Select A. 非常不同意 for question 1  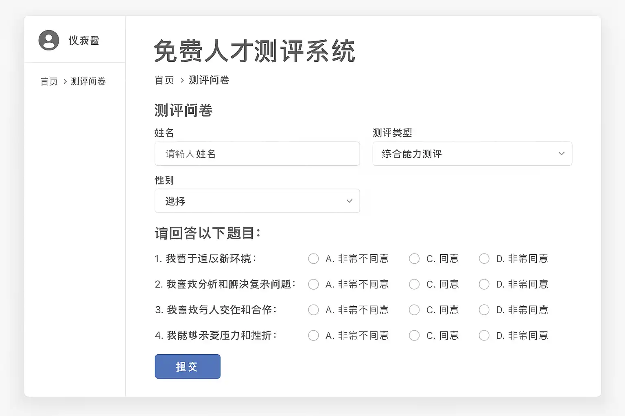tap(313, 259)
